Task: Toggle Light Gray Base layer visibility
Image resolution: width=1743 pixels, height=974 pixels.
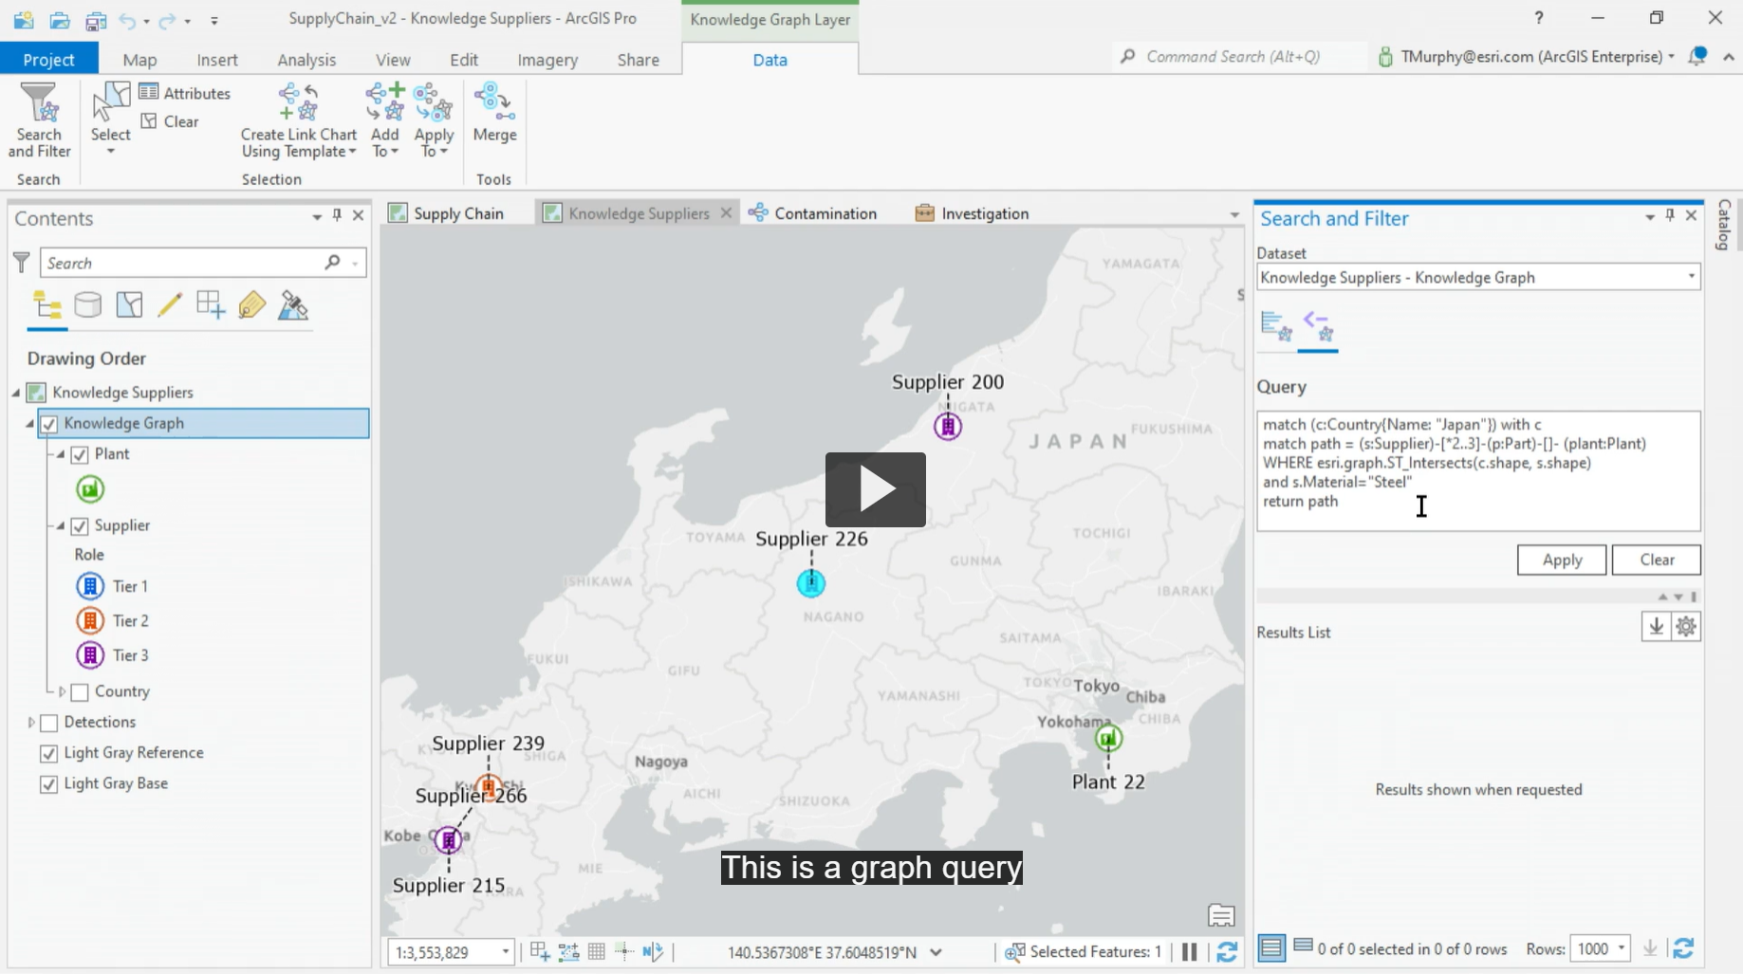Action: click(48, 784)
